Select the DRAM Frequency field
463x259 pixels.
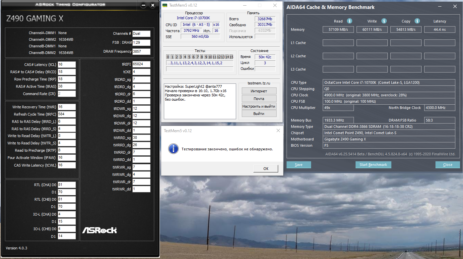141,52
